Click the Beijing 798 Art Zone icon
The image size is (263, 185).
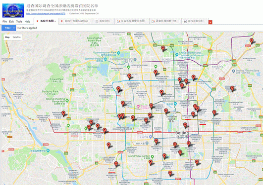click(233, 71)
